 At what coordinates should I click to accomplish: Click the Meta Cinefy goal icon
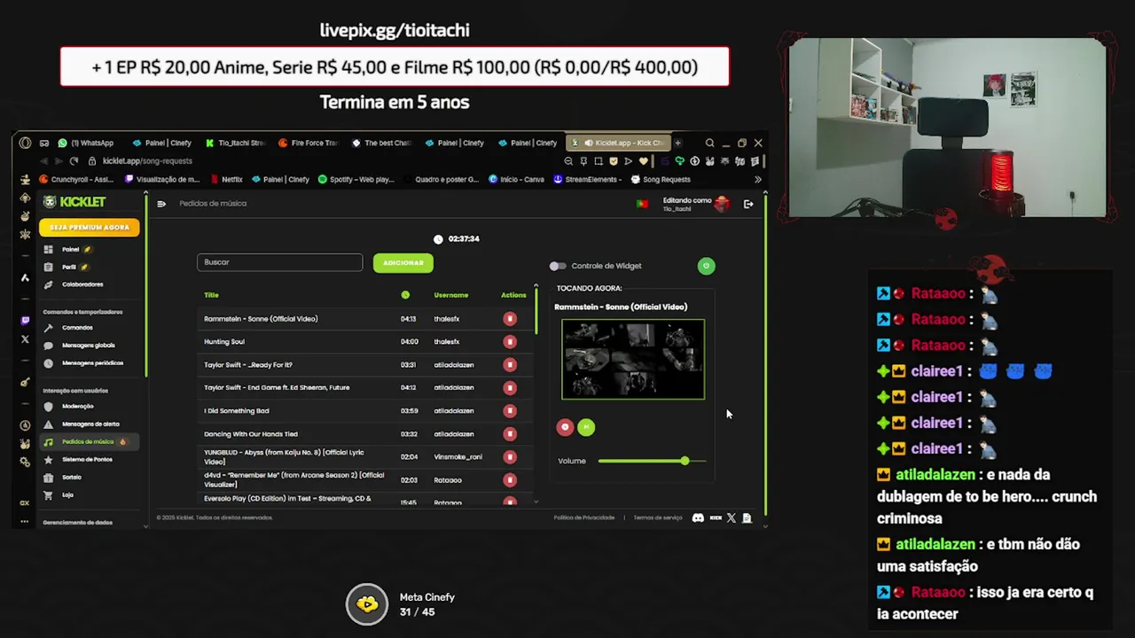pos(367,604)
